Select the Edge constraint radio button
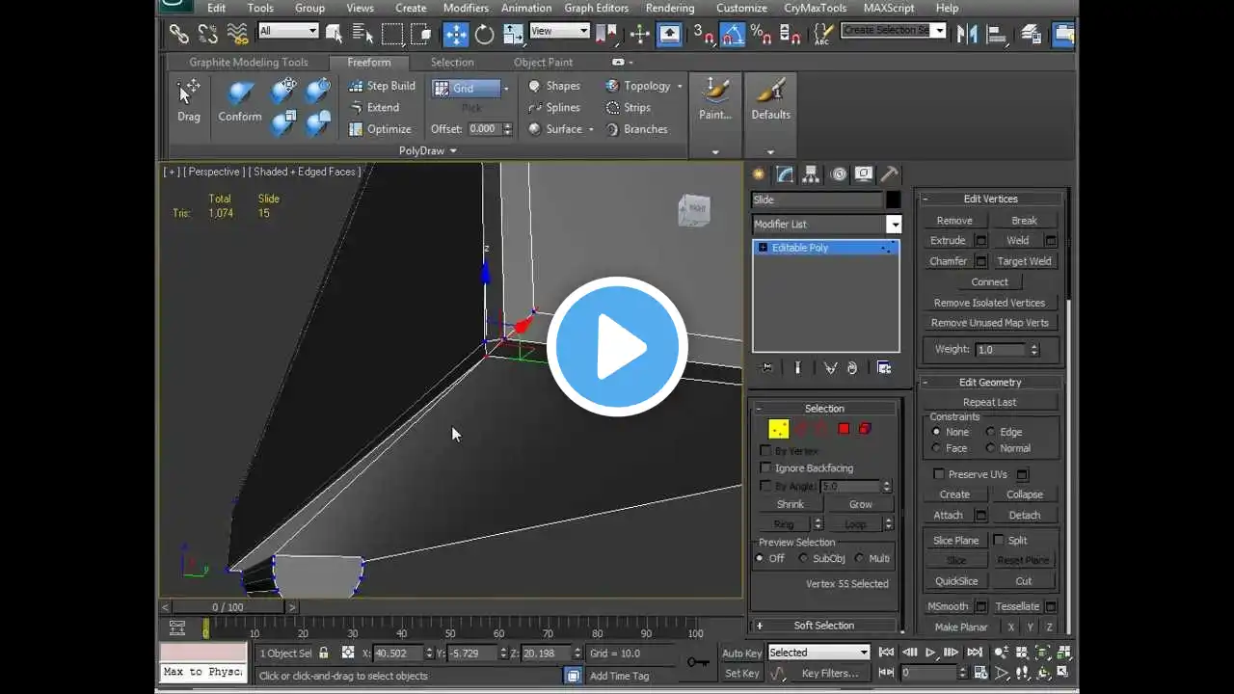 (990, 433)
